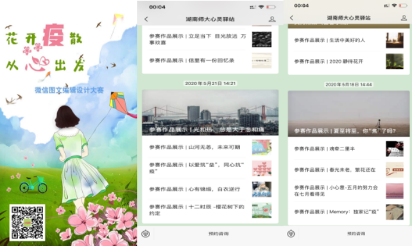This screenshot has width=412, height=246.
Task: Tap the back arrow in the right screen
Action: point(291,18)
